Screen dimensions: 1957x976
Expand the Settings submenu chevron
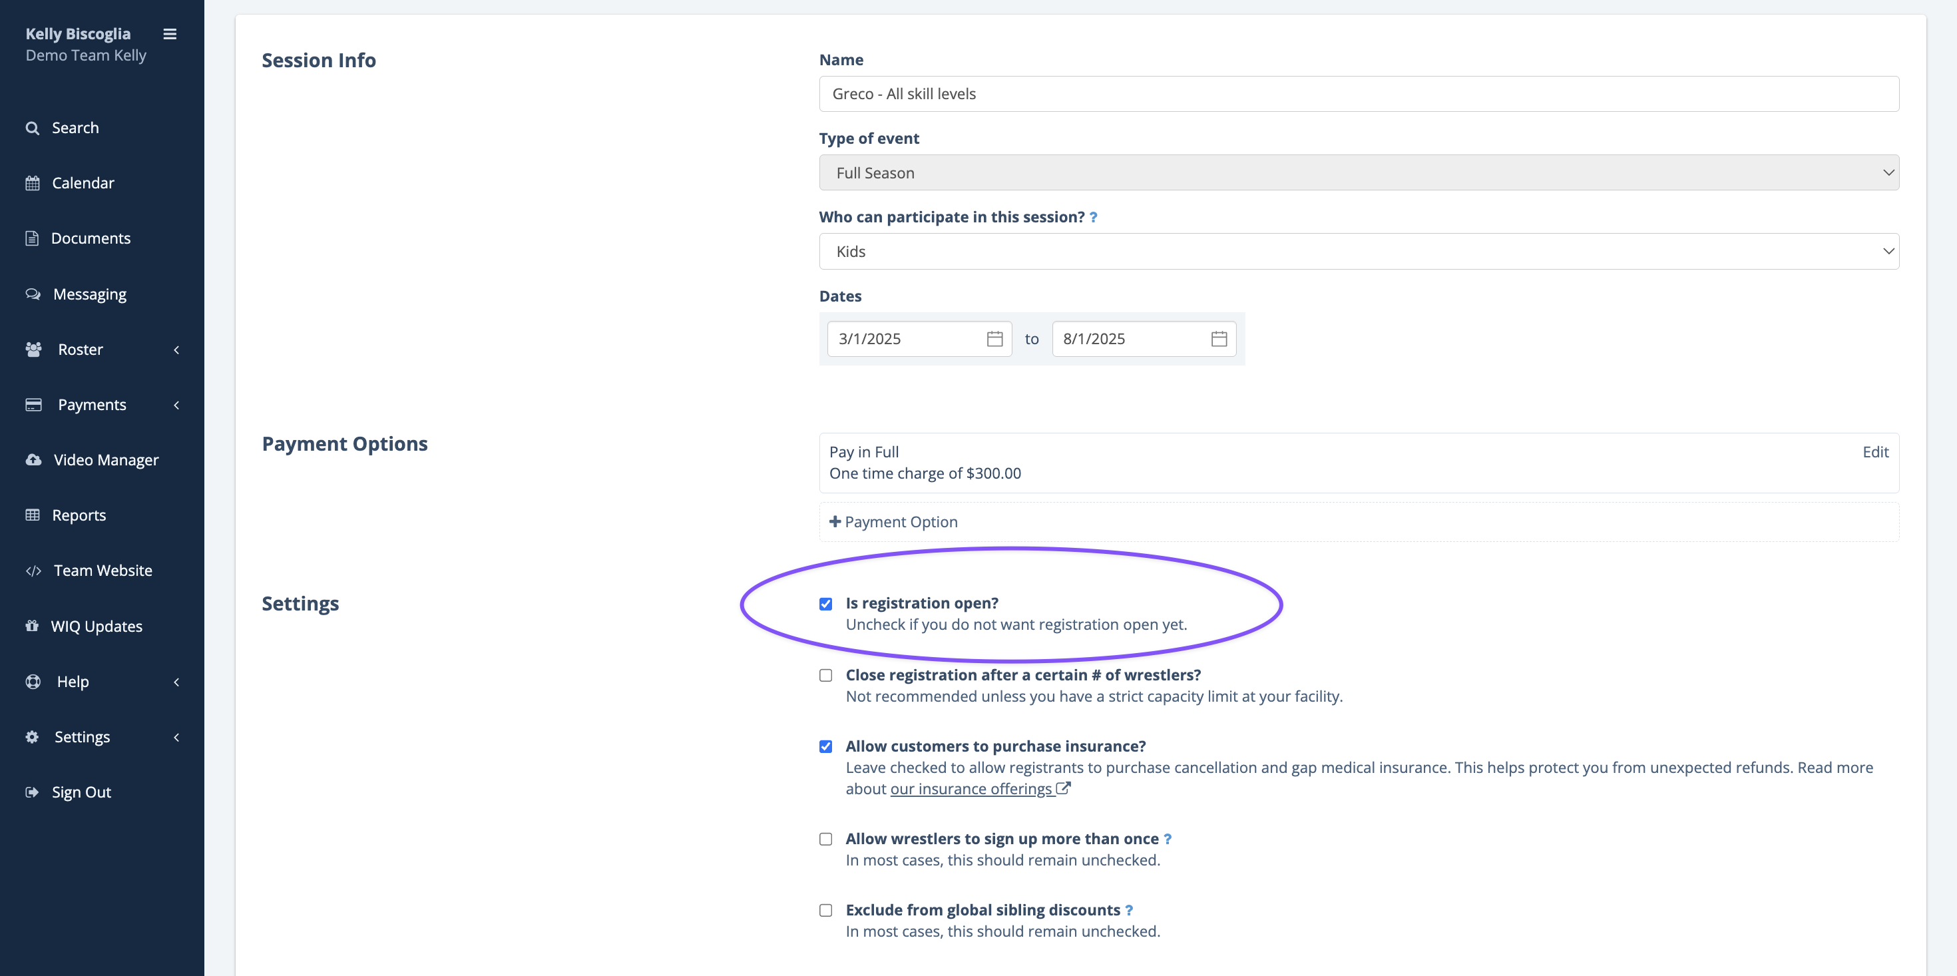click(177, 738)
